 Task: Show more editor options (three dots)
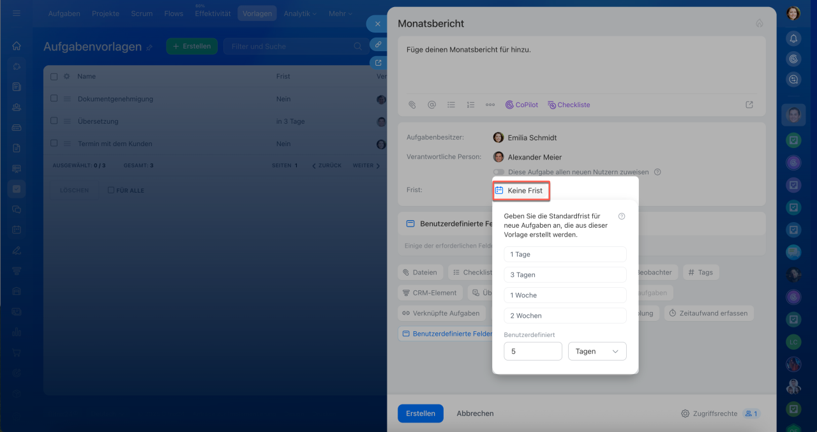point(490,105)
